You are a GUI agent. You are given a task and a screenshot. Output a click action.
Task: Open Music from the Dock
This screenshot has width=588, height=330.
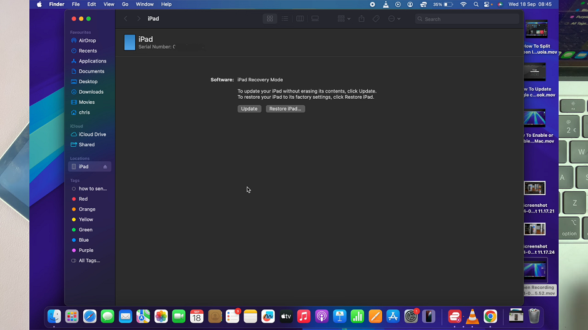coord(304,316)
